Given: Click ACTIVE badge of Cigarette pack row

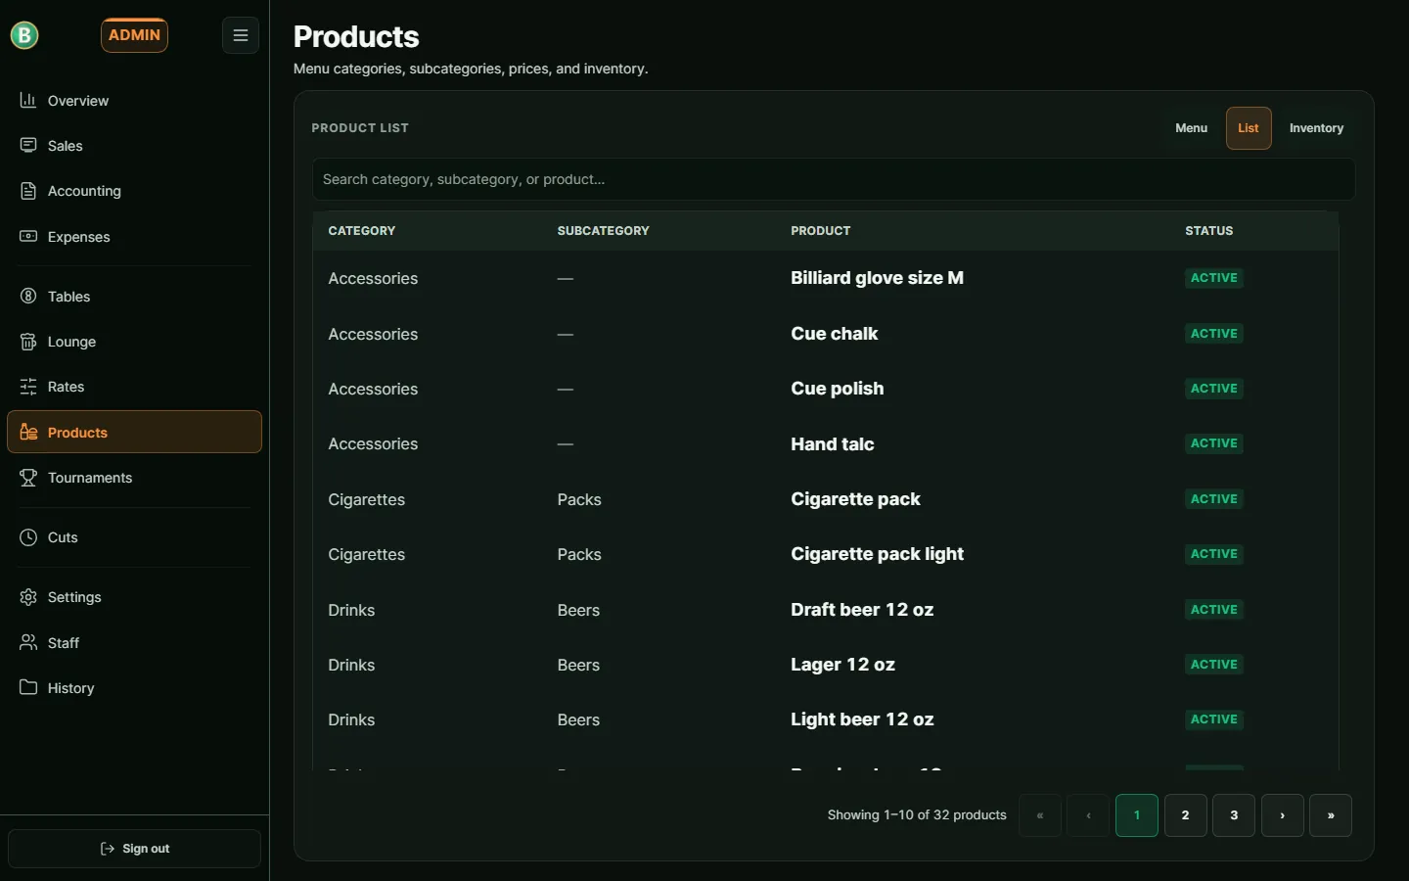Looking at the screenshot, I should [1214, 499].
